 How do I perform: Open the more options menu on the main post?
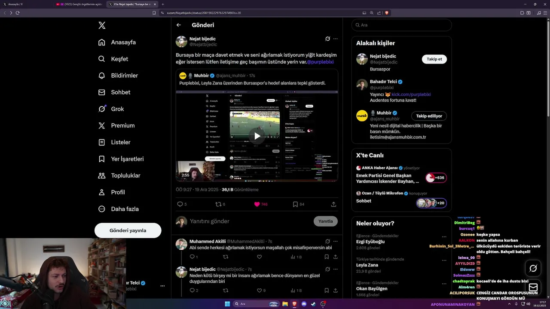tap(336, 39)
